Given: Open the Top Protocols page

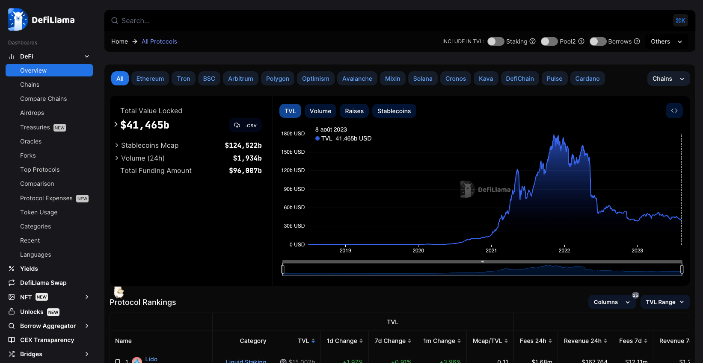Looking at the screenshot, I should pos(40,170).
